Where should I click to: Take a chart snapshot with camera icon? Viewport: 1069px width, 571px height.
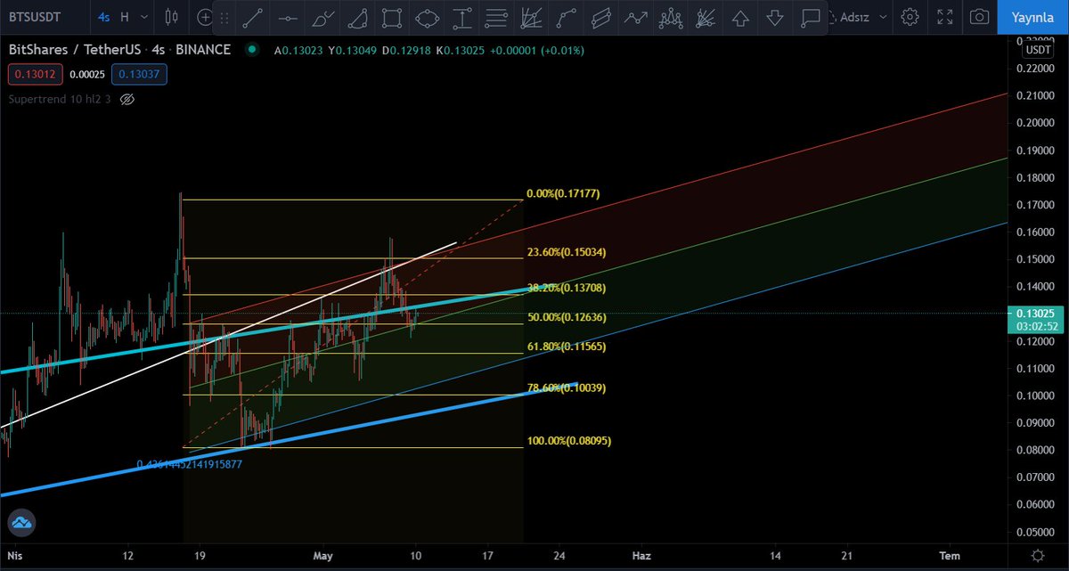pos(979,16)
